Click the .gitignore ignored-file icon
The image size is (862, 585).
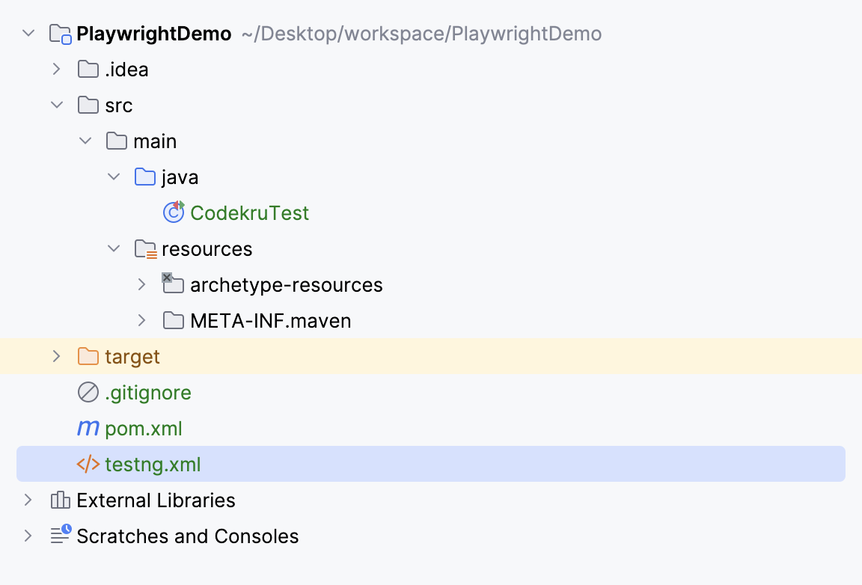coord(88,393)
